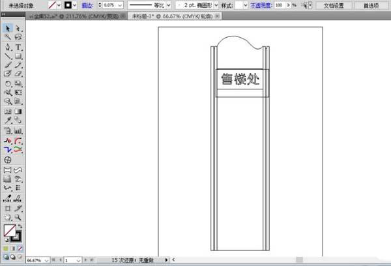Image resolution: width=391 pixels, height=266 pixels.
Task: Open the 样式 graphic style dropdown
Action: point(246,5)
